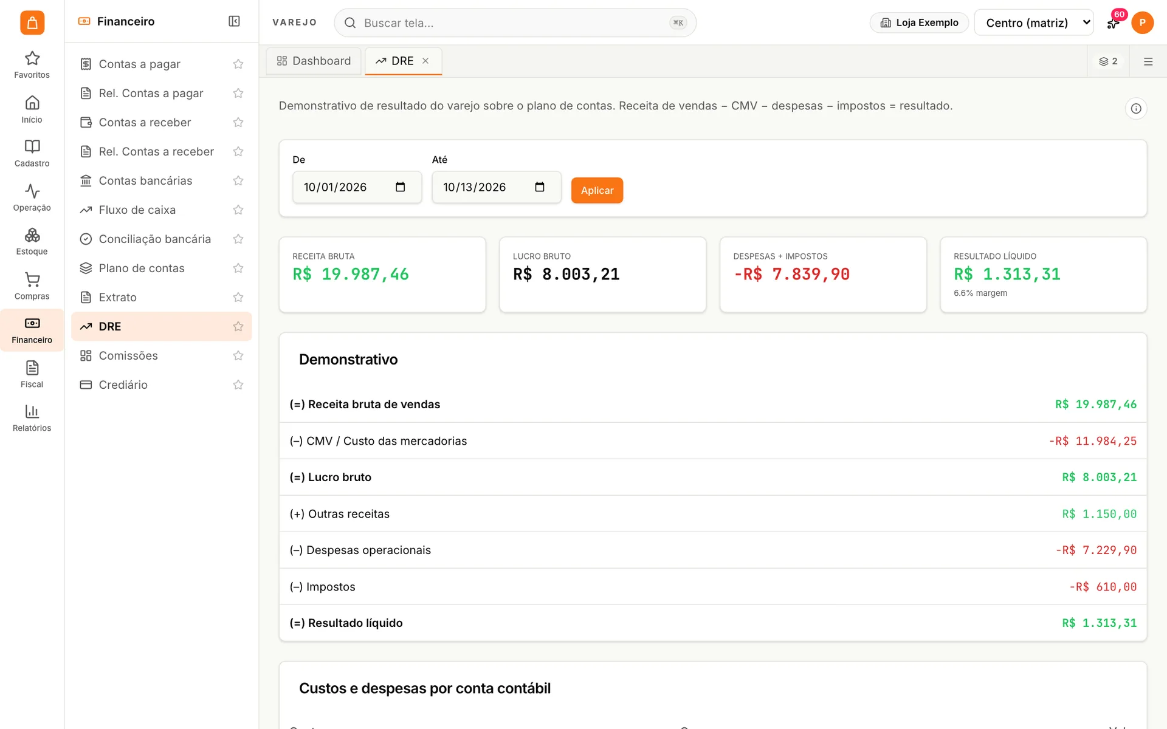Favorite Rel. Contas a receber star
The height and width of the screenshot is (729, 1167).
(238, 151)
